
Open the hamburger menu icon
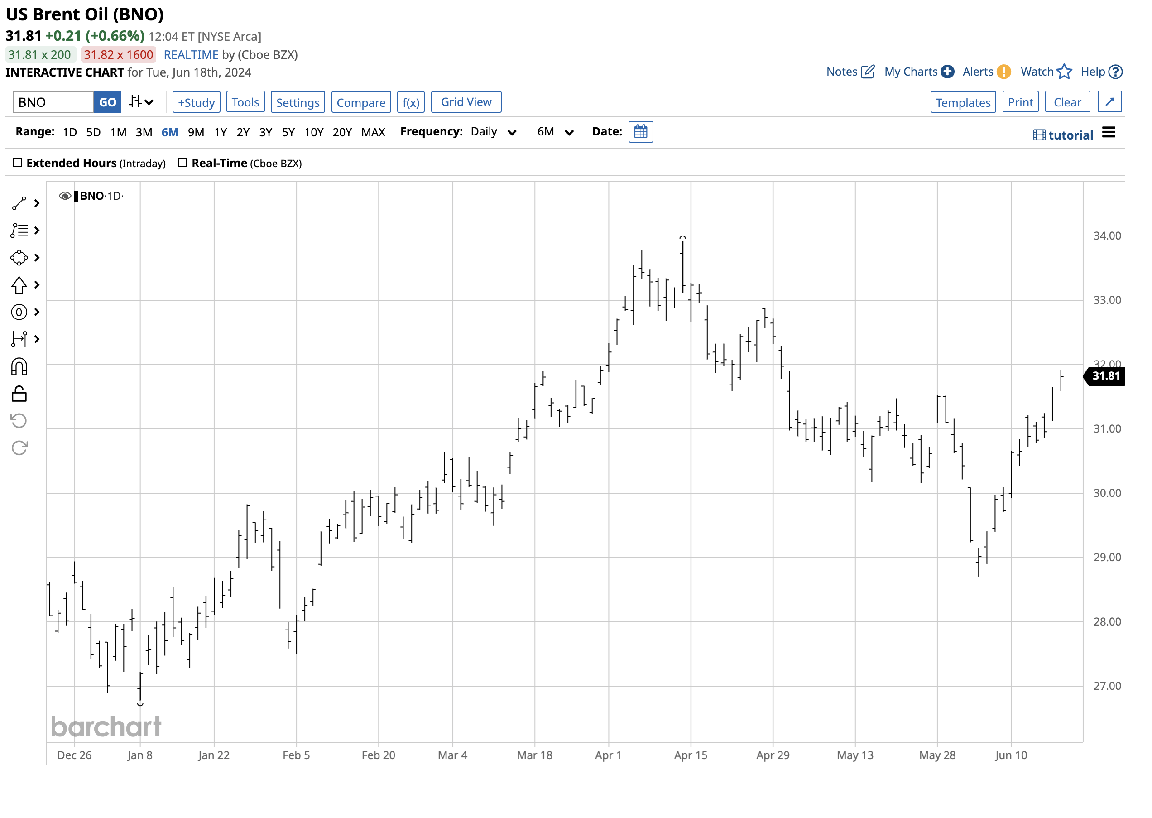1108,132
